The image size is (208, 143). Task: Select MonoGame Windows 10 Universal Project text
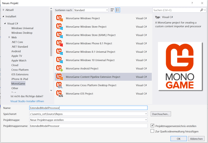pyautogui.click(x=90, y=60)
